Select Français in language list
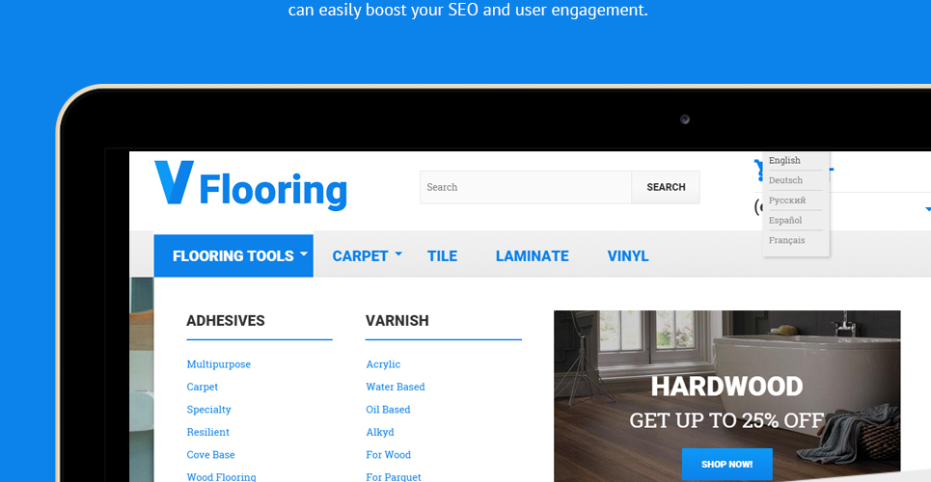The image size is (931, 482). tap(786, 240)
